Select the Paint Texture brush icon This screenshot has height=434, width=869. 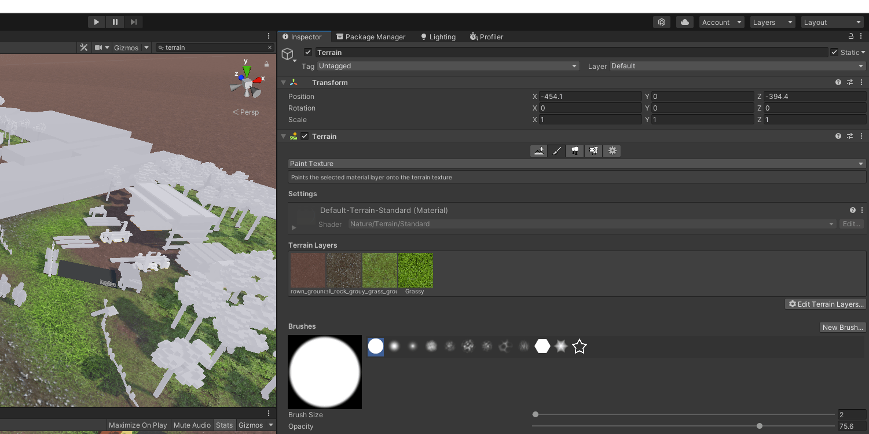(x=556, y=150)
